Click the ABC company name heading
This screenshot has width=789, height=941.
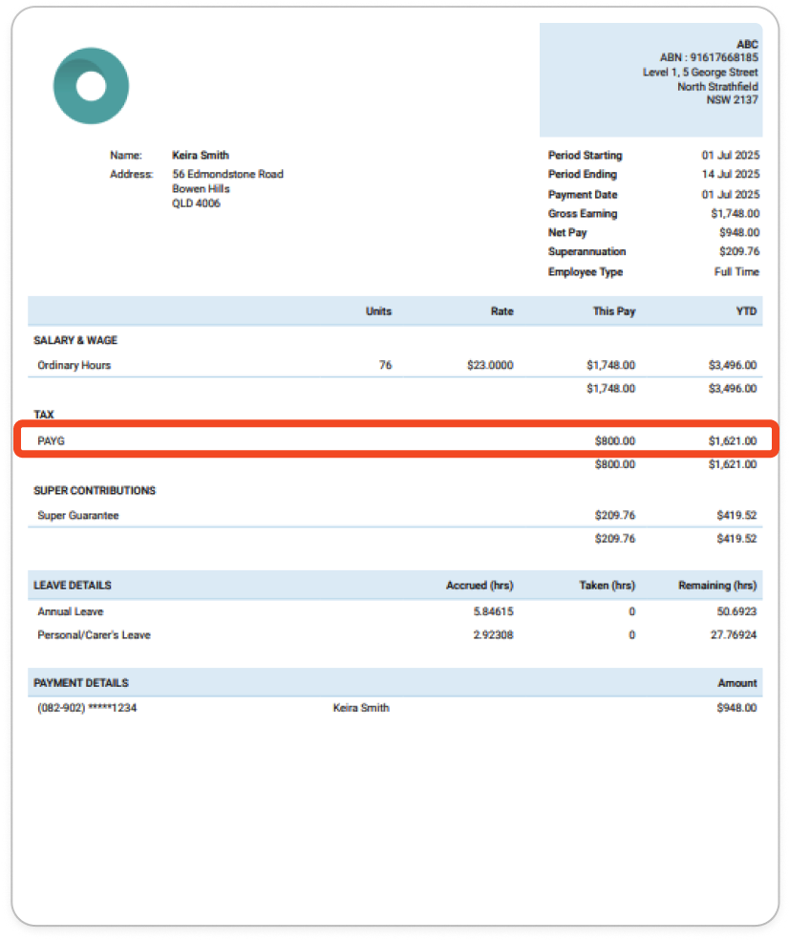748,44
